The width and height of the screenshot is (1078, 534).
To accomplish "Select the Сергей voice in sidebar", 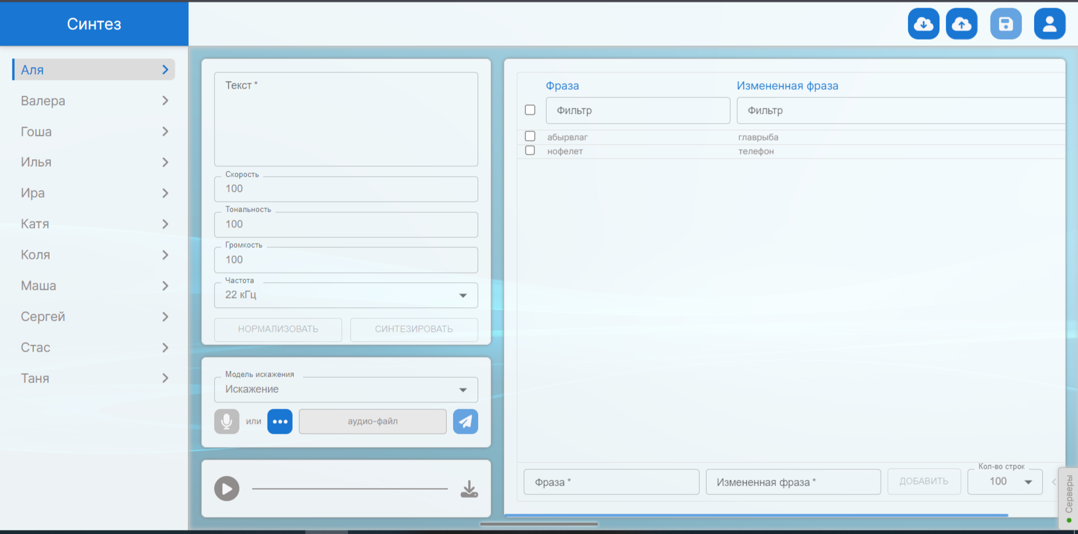I will coord(93,317).
